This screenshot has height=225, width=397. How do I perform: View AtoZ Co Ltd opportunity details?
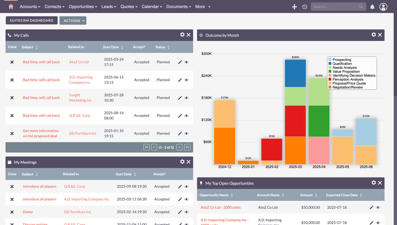(378, 207)
